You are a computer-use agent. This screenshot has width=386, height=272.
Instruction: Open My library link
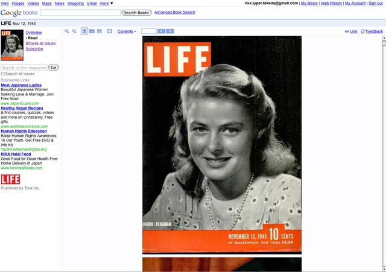[x=309, y=3]
